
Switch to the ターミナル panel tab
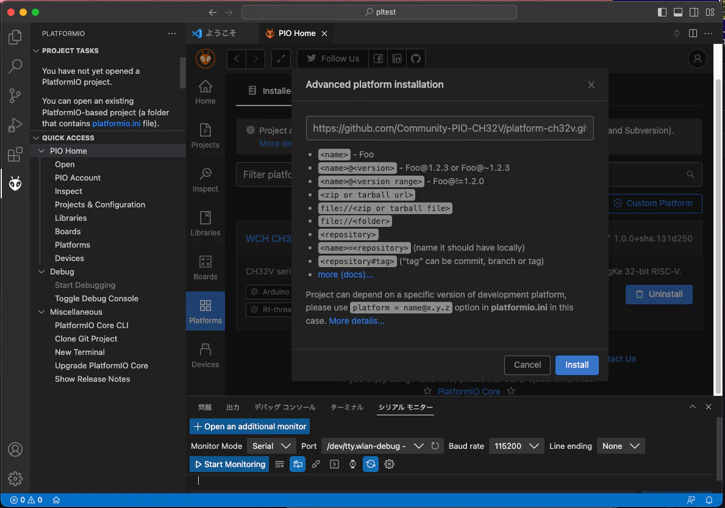(347, 407)
